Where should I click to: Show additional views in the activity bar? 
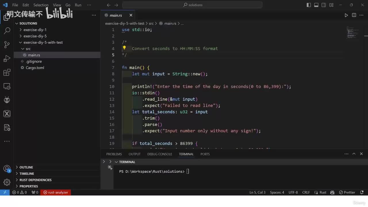click(7, 141)
